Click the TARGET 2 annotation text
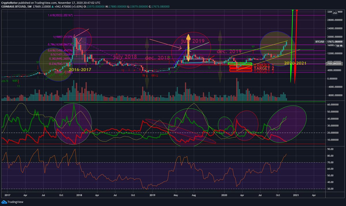This screenshot has width=346, height=206. [x=264, y=68]
